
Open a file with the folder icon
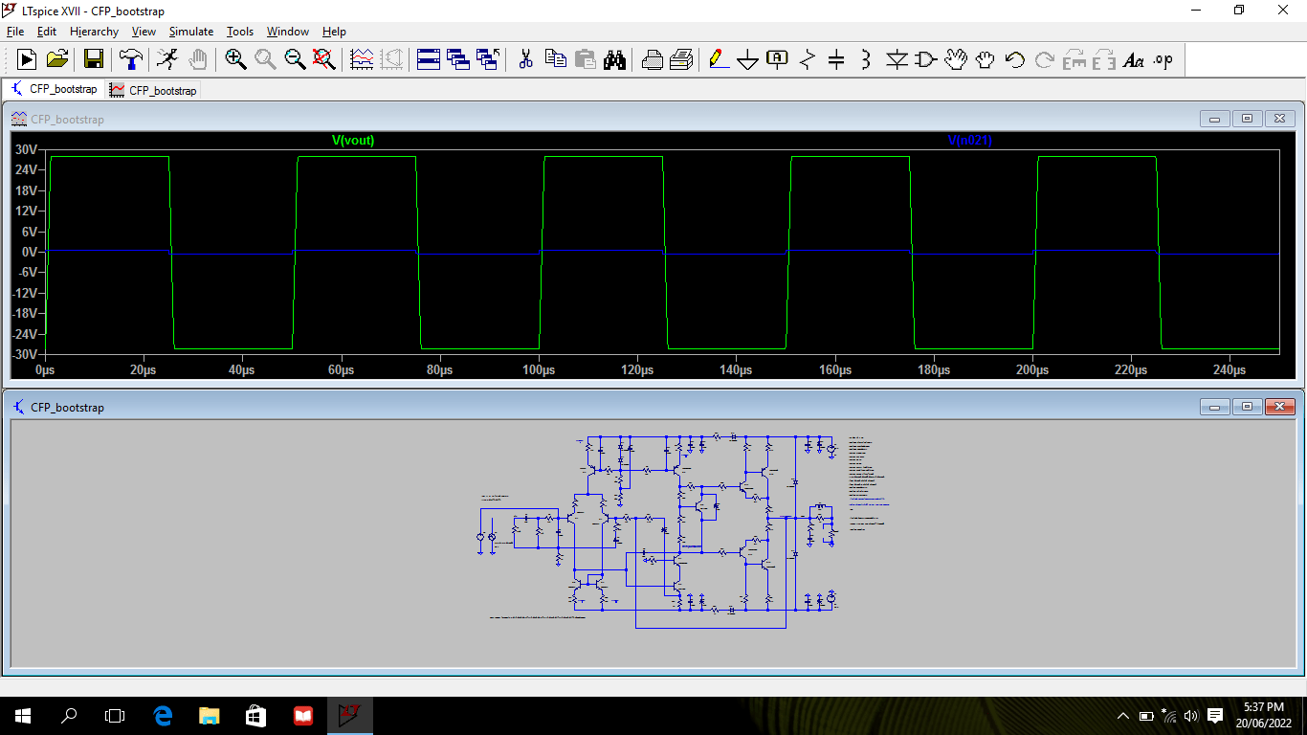point(57,59)
